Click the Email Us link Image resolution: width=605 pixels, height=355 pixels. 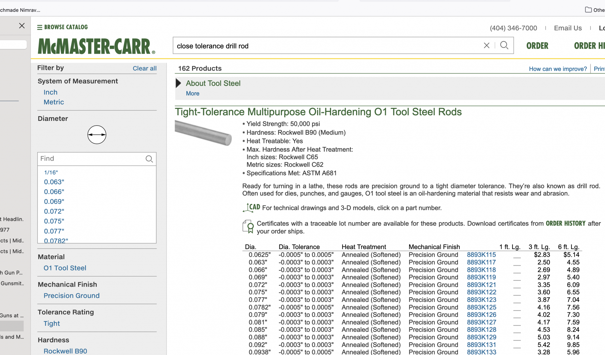[568, 28]
